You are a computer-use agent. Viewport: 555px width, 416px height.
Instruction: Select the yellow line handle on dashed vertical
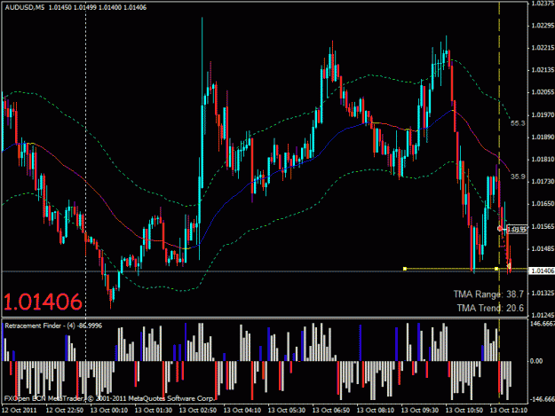coord(496,269)
